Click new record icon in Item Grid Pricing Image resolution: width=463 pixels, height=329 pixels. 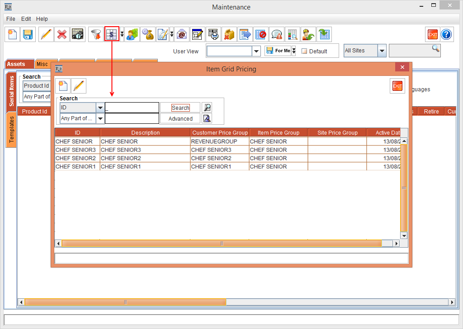tap(63, 86)
